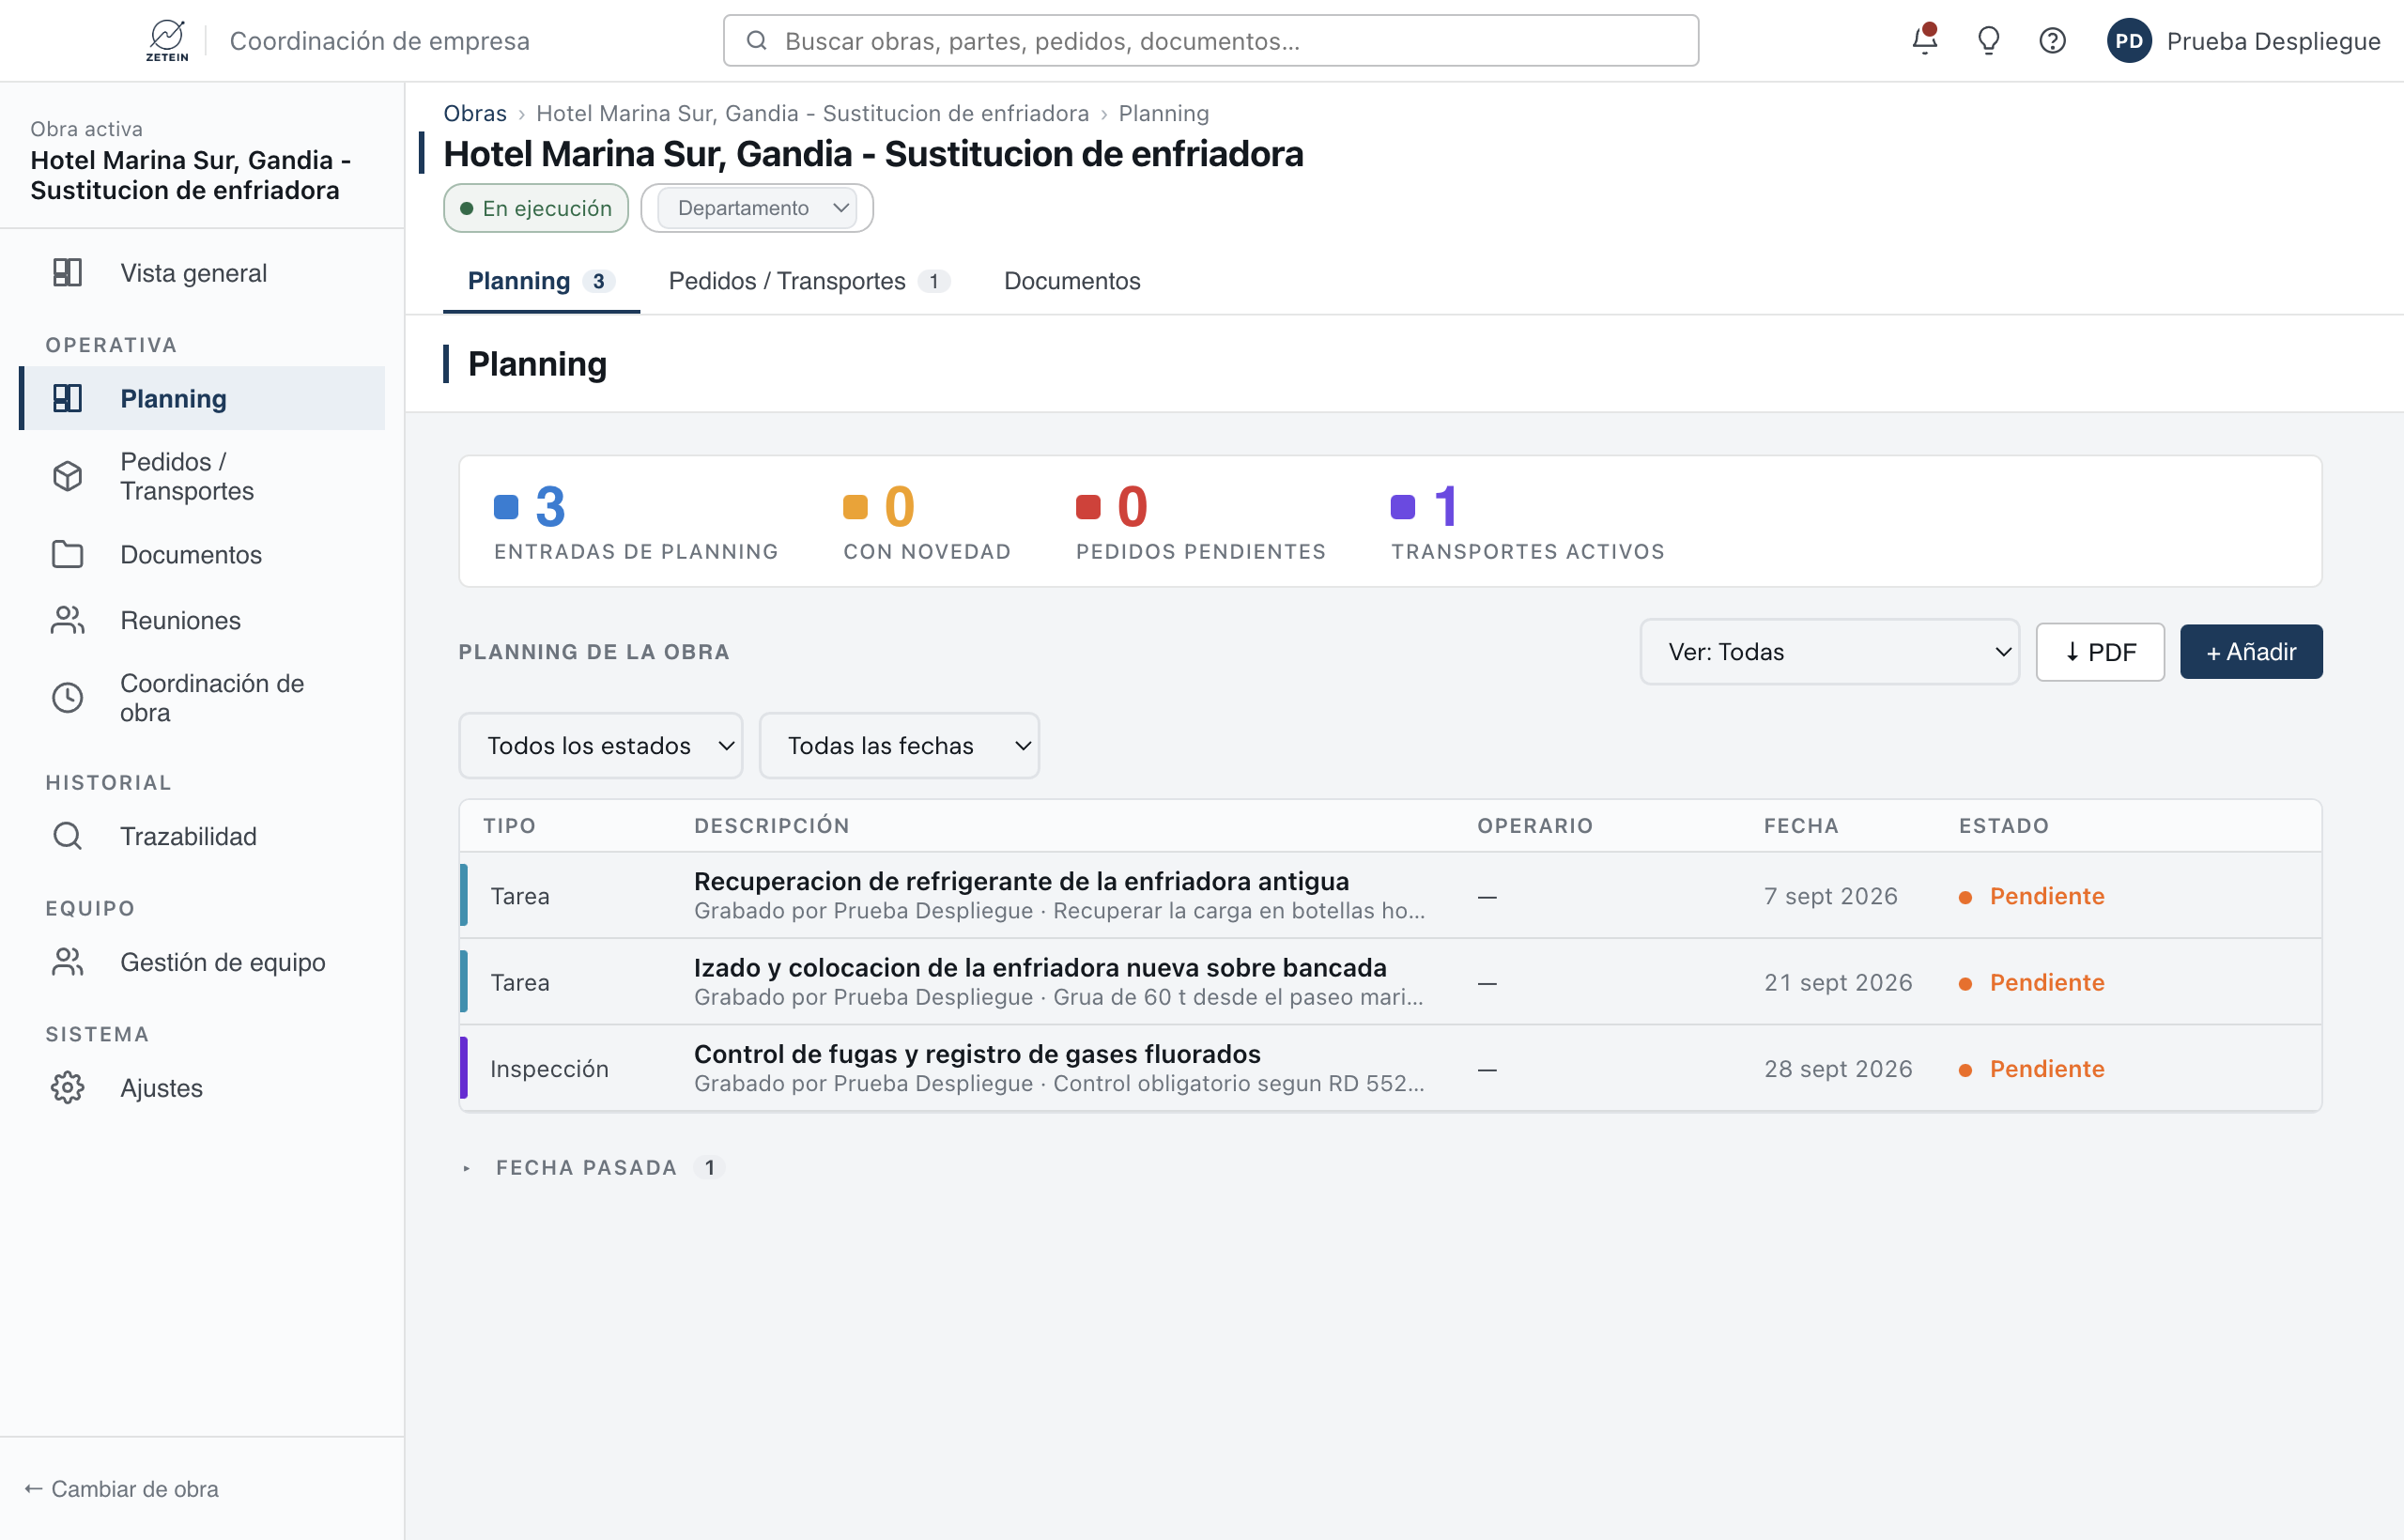Open Ajustes gear icon
This screenshot has height=1540, width=2404.
pyautogui.click(x=67, y=1087)
